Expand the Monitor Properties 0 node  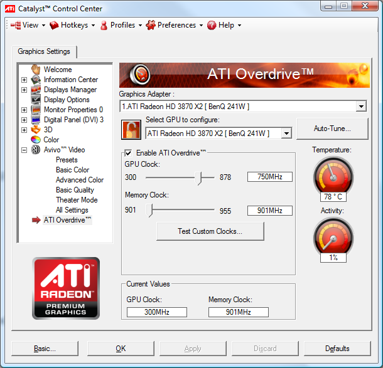click(24, 110)
